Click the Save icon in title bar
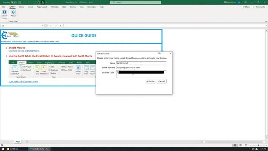 pyautogui.click(x=20, y=3)
